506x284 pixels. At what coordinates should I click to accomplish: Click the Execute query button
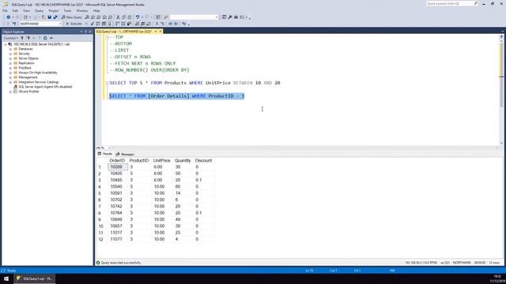(74, 24)
